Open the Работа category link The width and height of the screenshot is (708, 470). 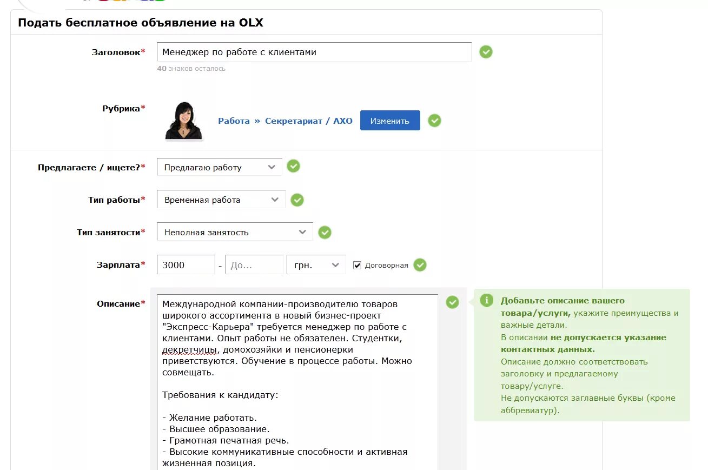pos(234,121)
